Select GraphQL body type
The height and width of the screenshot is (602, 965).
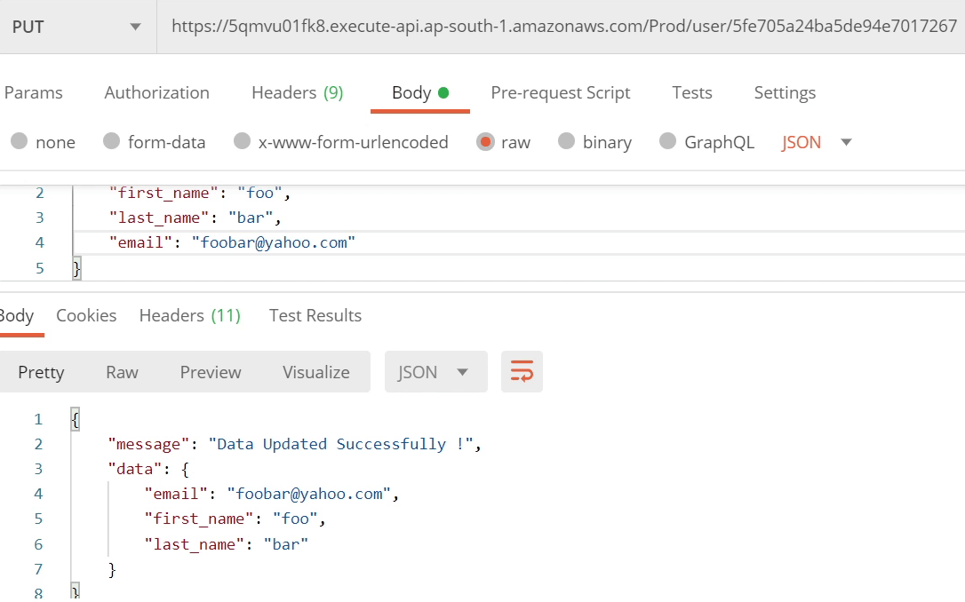pyautogui.click(x=668, y=142)
